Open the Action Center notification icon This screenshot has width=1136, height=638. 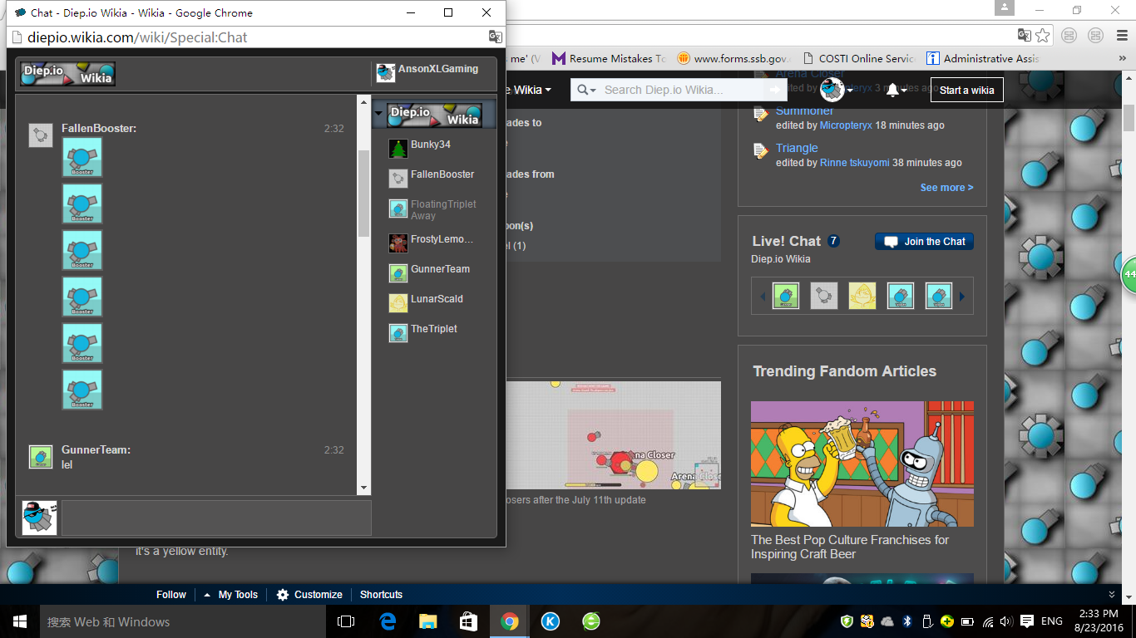coord(1027,621)
